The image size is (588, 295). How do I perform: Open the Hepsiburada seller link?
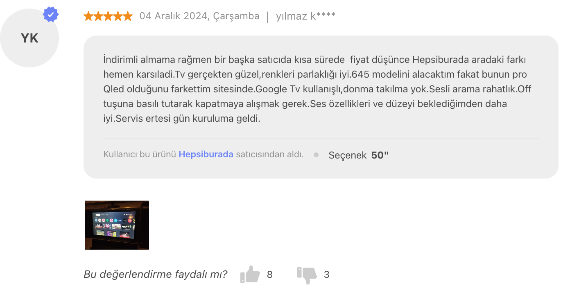click(206, 154)
